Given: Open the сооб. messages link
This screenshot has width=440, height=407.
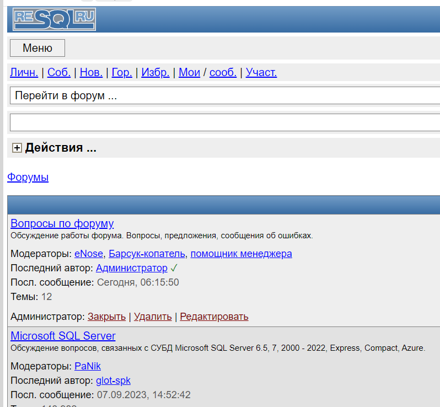Looking at the screenshot, I should point(223,72).
